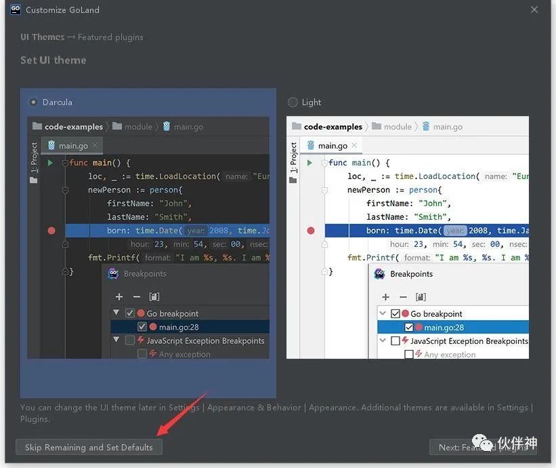Viewport: 556px width, 468px height.
Task: Open 1: Project side tab in Light preview
Action: coord(294,157)
